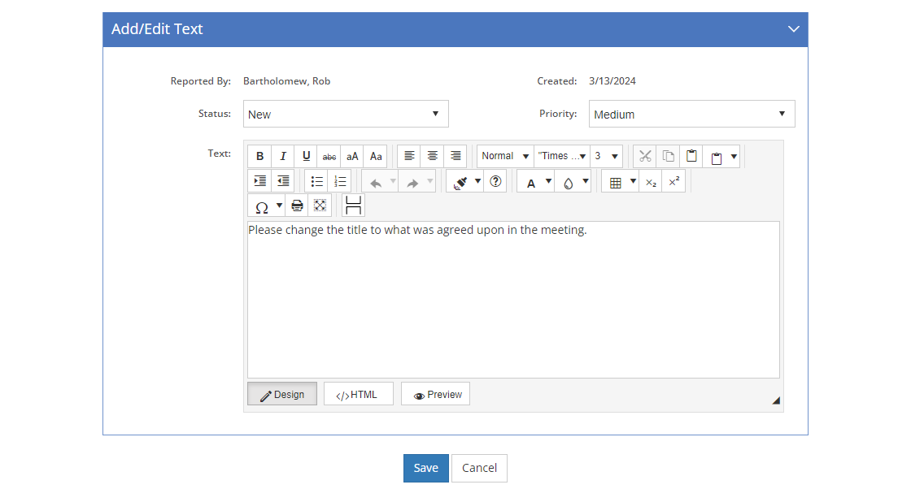Click the Cancel button
This screenshot has width=911, height=502.
pyautogui.click(x=479, y=468)
